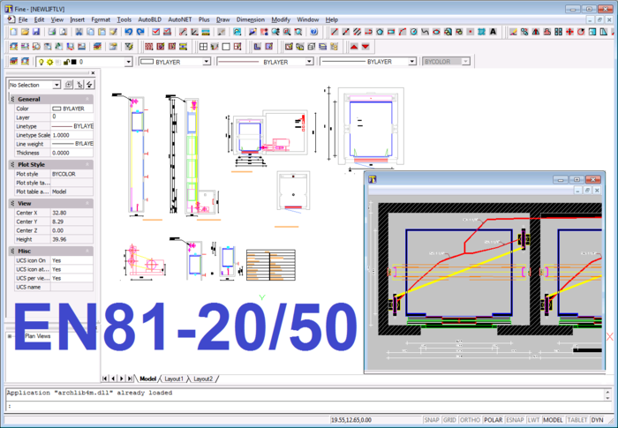Toggle POLAR tracking in status bar
The height and width of the screenshot is (428, 618).
[x=494, y=421]
